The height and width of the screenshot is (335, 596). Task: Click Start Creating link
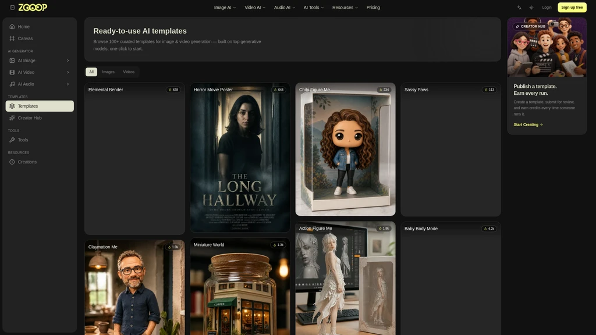tap(528, 124)
